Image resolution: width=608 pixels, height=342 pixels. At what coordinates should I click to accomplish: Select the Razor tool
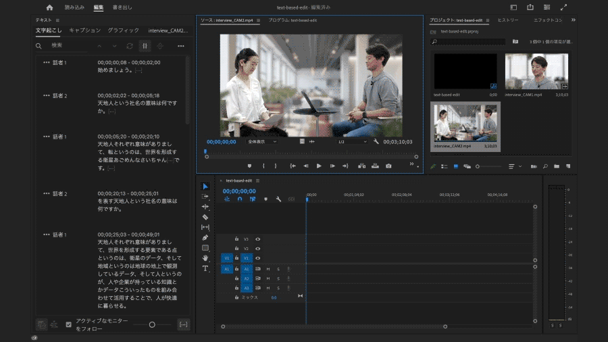[x=205, y=217]
